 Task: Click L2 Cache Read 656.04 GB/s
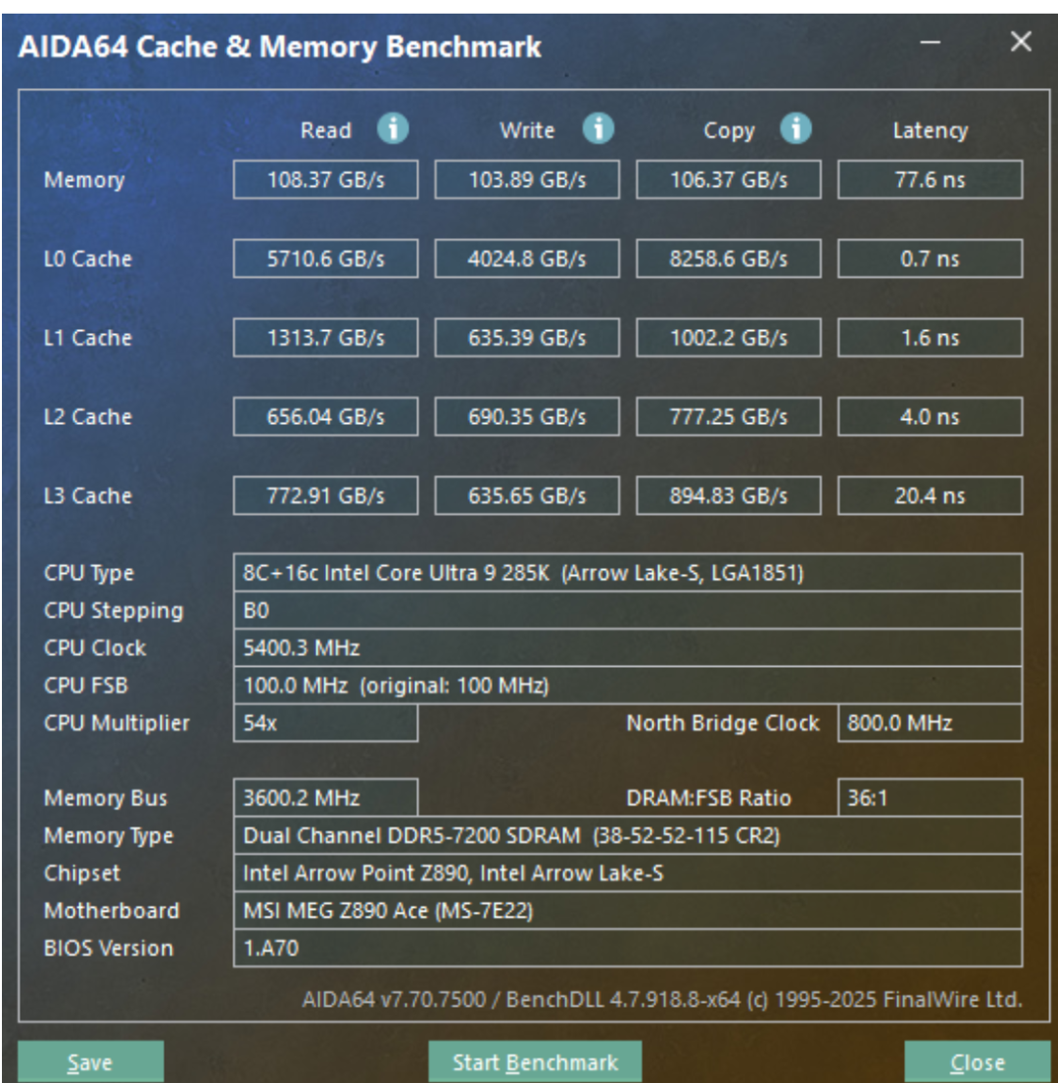pos(325,416)
